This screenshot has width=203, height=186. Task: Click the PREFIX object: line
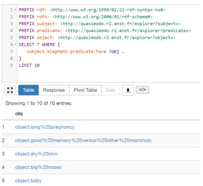(x=97, y=38)
